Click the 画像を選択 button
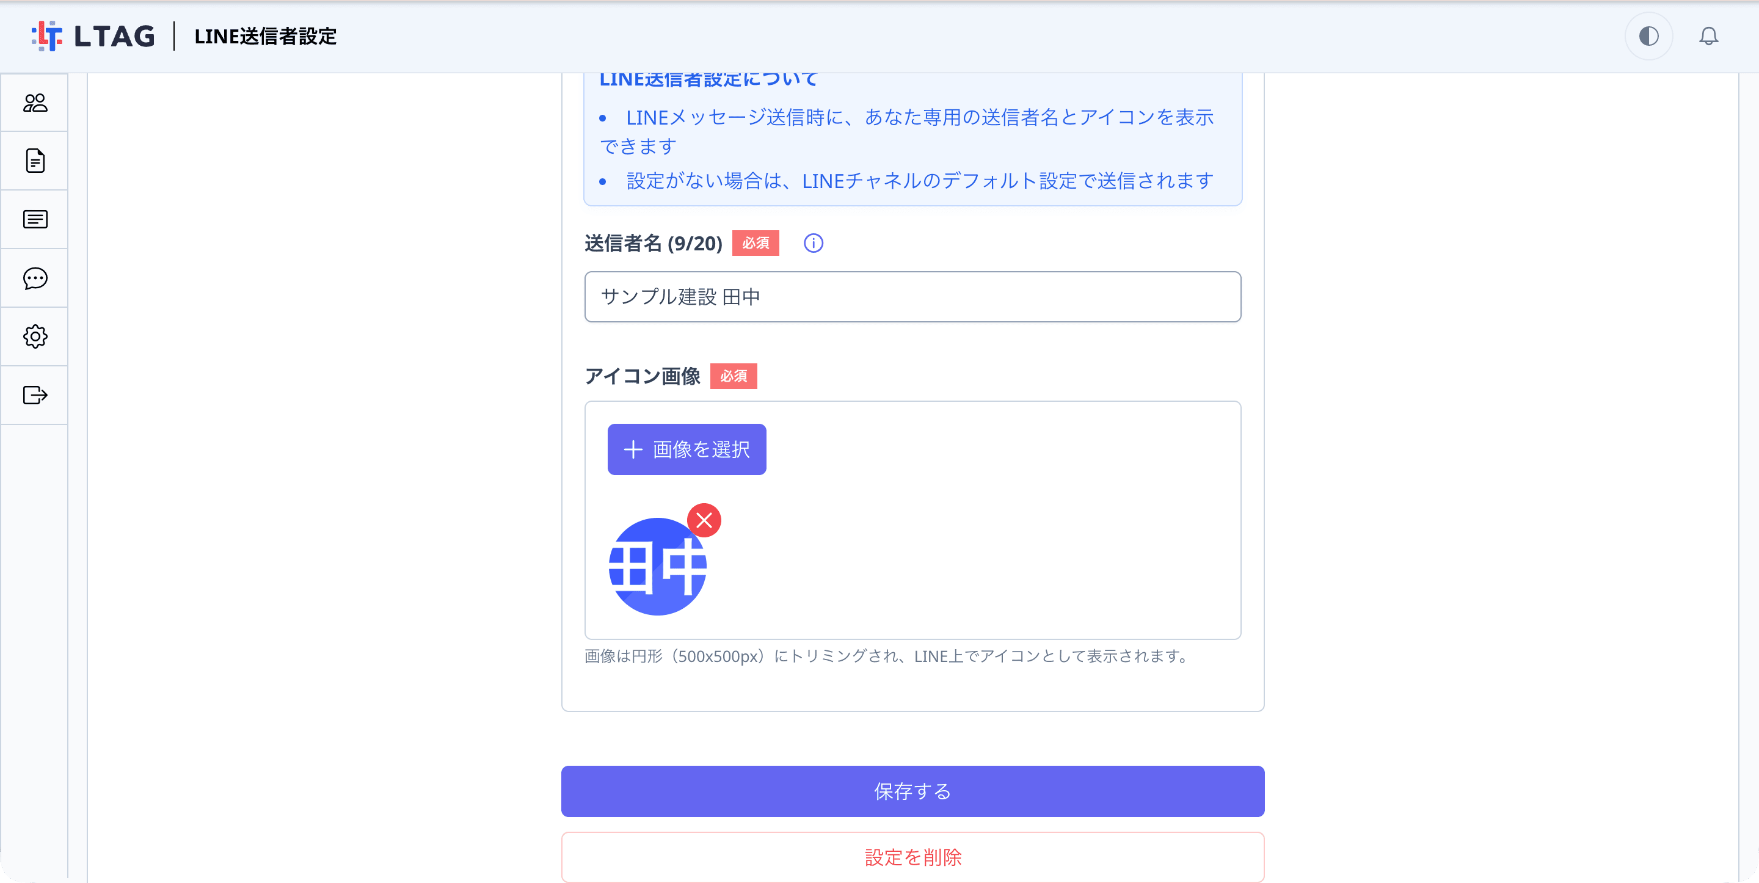 (686, 449)
